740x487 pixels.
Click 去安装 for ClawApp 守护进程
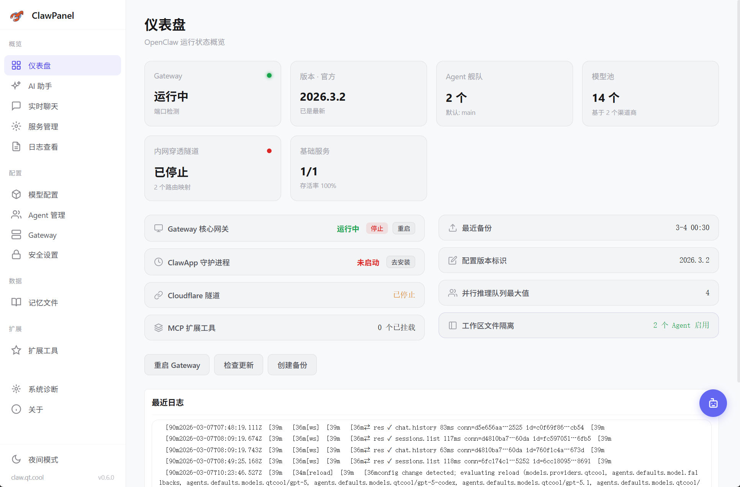[x=400, y=262]
